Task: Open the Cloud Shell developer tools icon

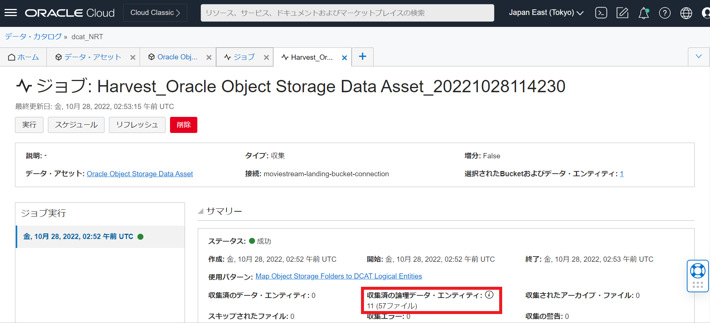Action: click(601, 13)
